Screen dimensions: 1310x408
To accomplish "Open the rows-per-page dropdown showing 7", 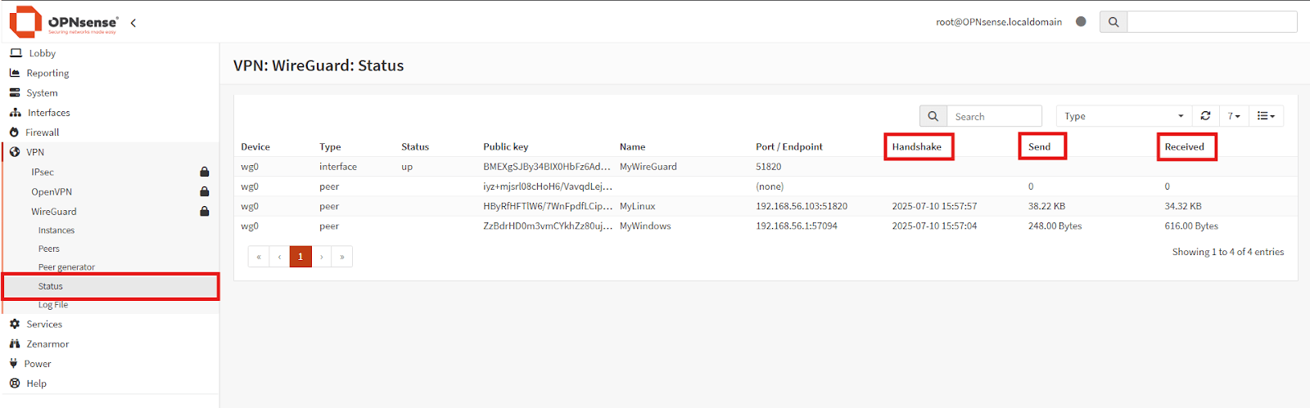I will (1233, 116).
